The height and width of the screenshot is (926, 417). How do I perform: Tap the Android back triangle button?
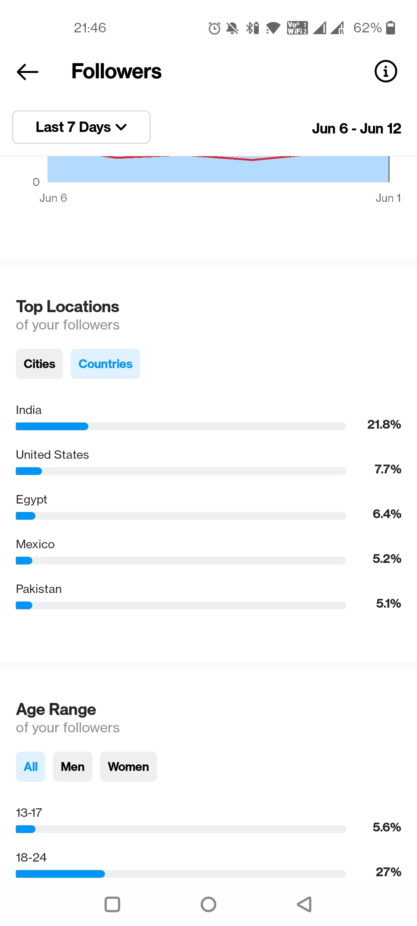pos(304,904)
